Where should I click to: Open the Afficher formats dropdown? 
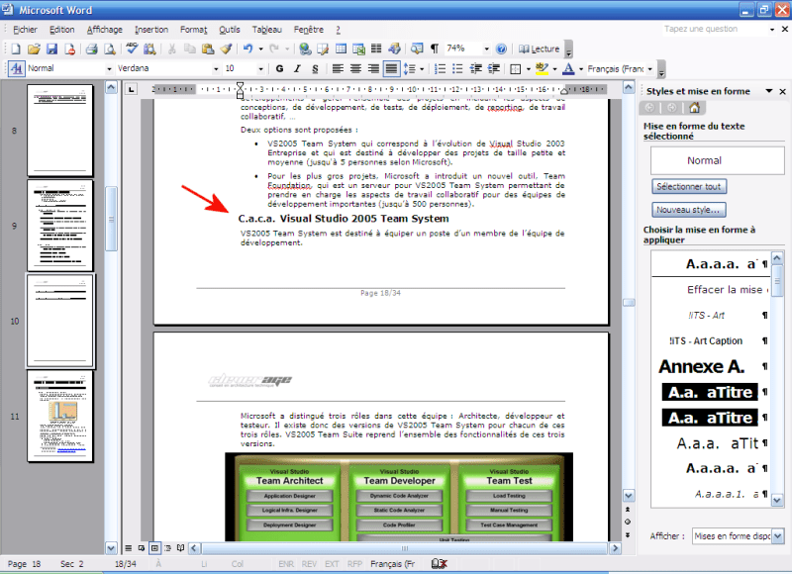point(777,536)
